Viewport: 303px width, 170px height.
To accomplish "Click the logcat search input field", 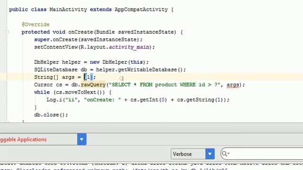I will click(x=262, y=153).
